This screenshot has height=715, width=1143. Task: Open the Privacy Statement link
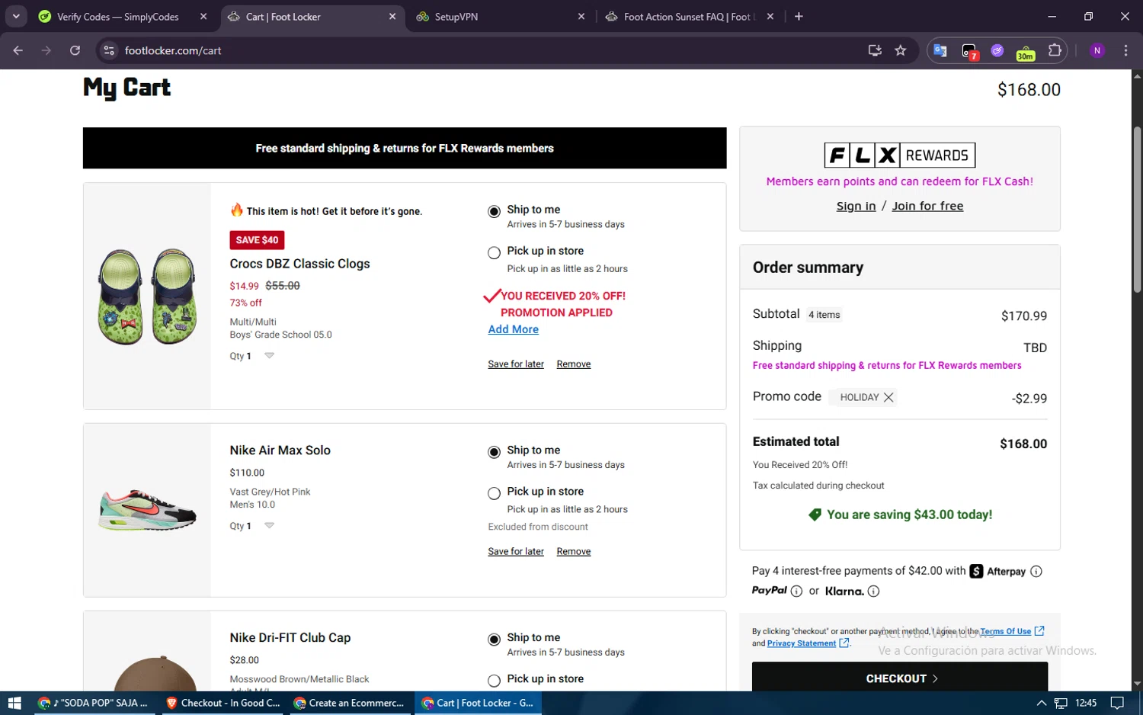point(801,643)
